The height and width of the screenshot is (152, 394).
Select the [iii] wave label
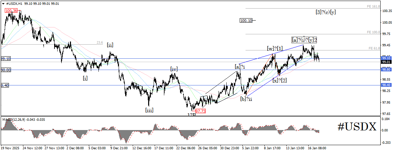149,110
